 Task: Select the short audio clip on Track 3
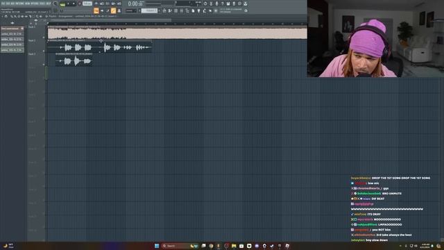pyautogui.click(x=74, y=60)
